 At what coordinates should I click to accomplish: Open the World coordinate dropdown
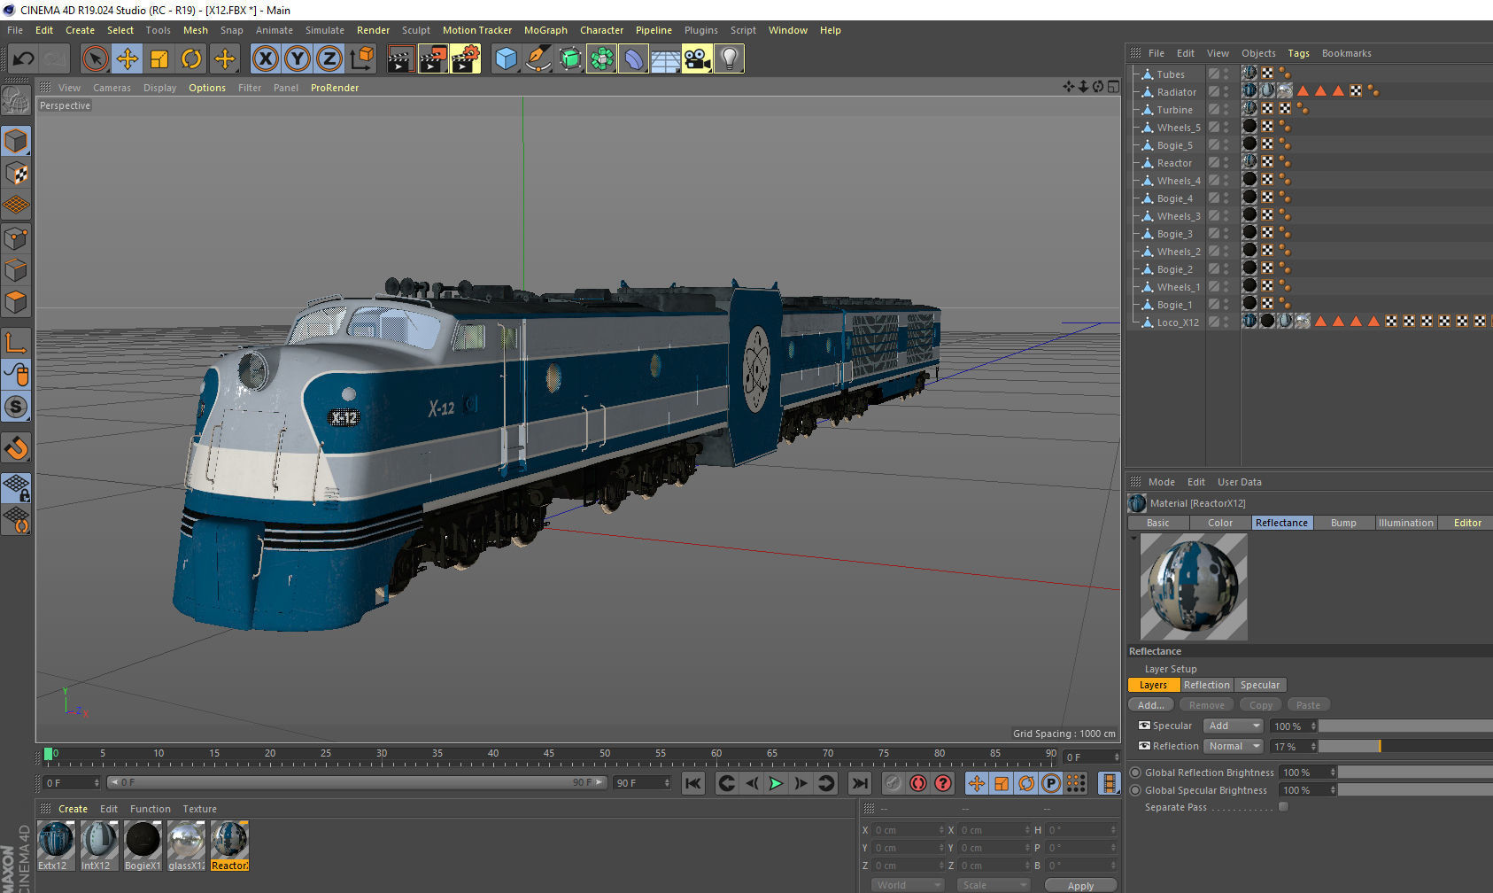[909, 885]
